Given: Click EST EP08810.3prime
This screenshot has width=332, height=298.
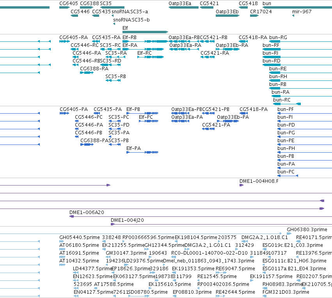Looking at the screenshot, I should (x=175, y=296).
